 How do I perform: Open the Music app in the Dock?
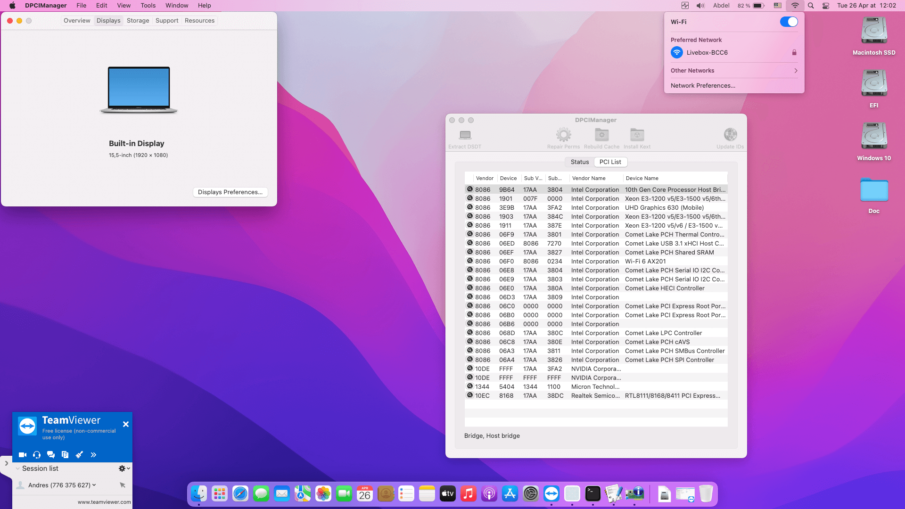(x=469, y=494)
